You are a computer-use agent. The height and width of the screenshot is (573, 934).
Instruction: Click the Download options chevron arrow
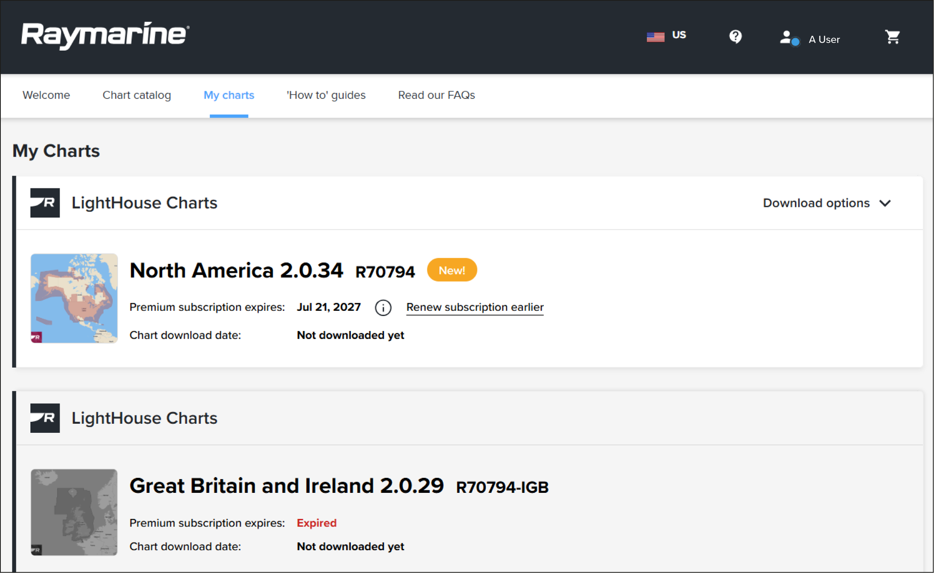click(885, 203)
